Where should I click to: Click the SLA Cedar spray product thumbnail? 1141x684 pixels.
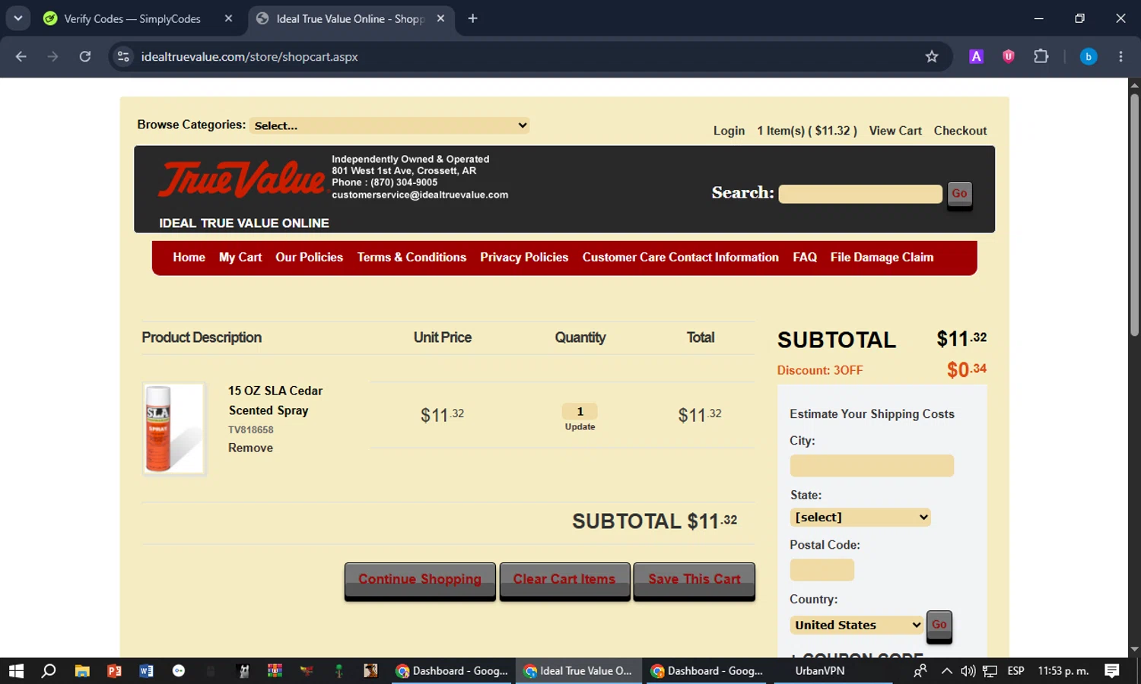point(174,429)
